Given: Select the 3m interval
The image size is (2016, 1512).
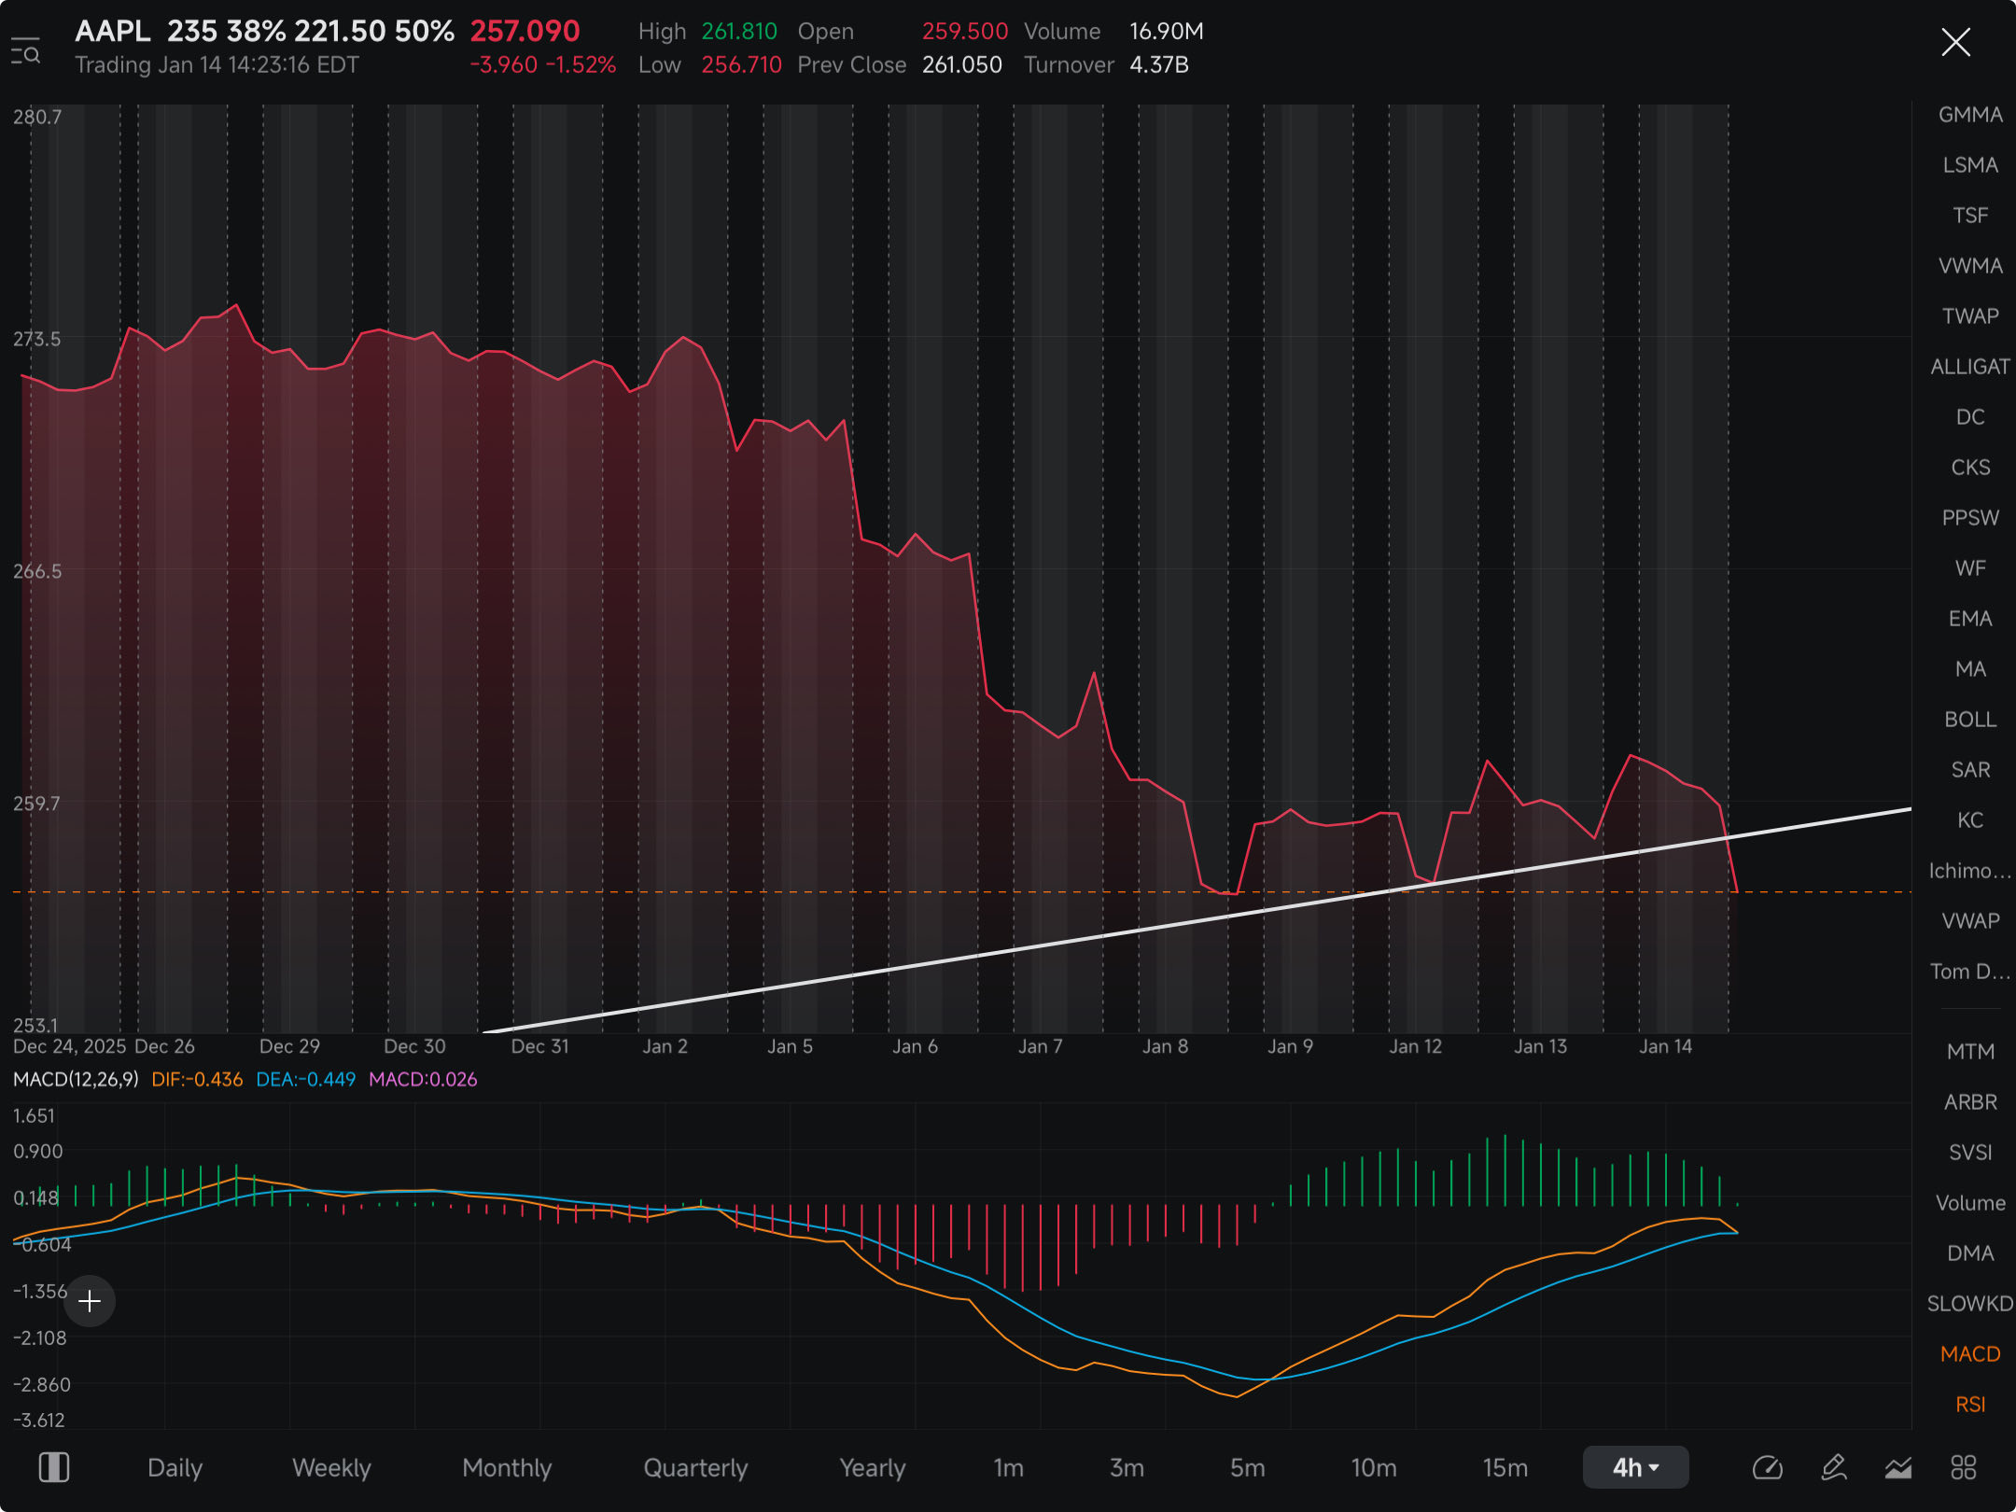Looking at the screenshot, I should [1127, 1467].
